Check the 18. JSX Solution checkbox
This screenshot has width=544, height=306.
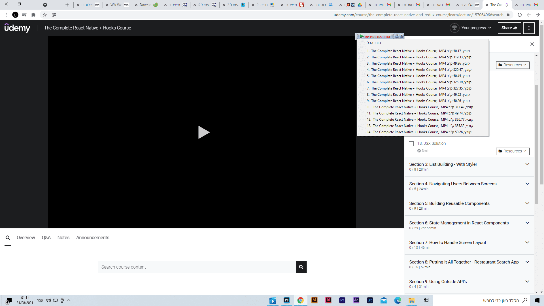coord(411,144)
